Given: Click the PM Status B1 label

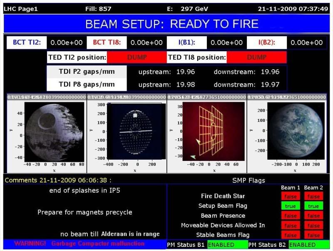Looking at the screenshot, I should [x=186, y=245].
